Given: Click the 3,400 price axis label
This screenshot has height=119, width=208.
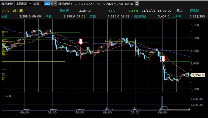Looking at the screenshot, I should coord(195,63).
